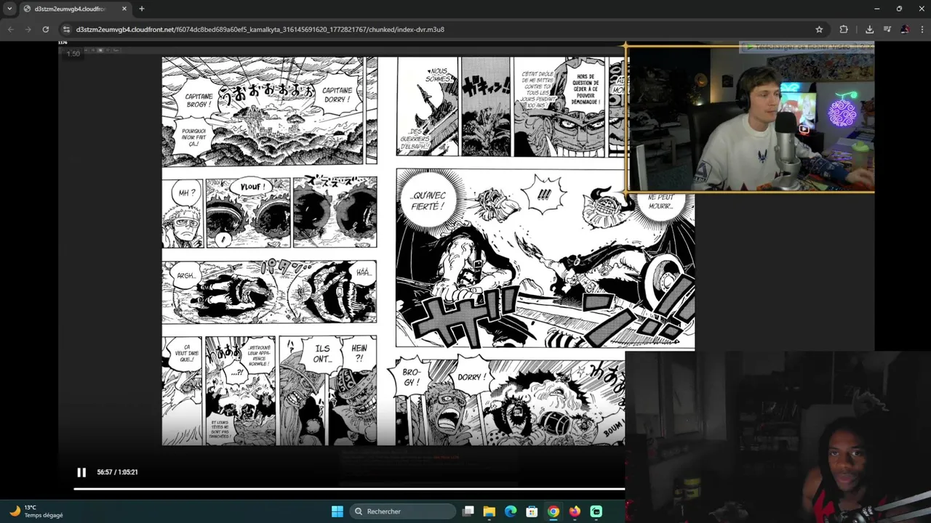Launch Microsoft Edge from the taskbar
Image resolution: width=931 pixels, height=523 pixels.
pos(511,511)
